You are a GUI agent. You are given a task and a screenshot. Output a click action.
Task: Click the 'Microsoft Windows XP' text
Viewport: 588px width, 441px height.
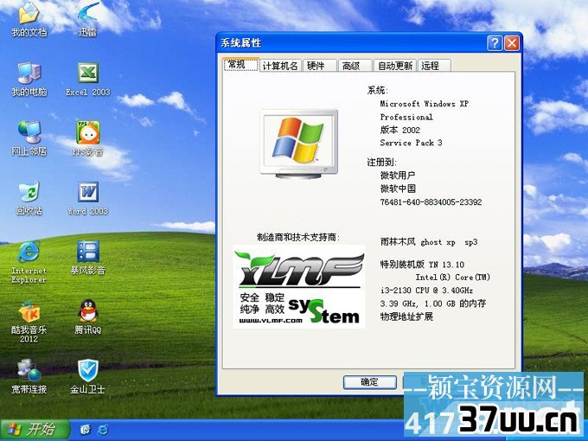pos(424,104)
